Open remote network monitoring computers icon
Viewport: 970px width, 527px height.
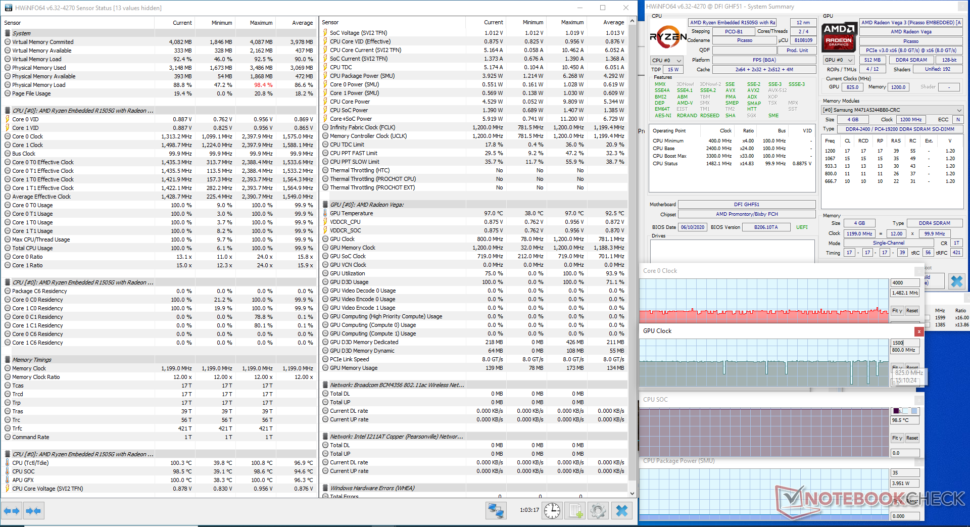click(x=496, y=511)
